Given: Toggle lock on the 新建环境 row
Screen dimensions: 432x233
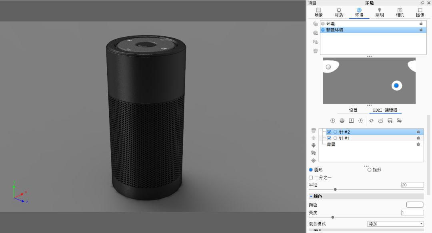Looking at the screenshot, I should point(421,30).
